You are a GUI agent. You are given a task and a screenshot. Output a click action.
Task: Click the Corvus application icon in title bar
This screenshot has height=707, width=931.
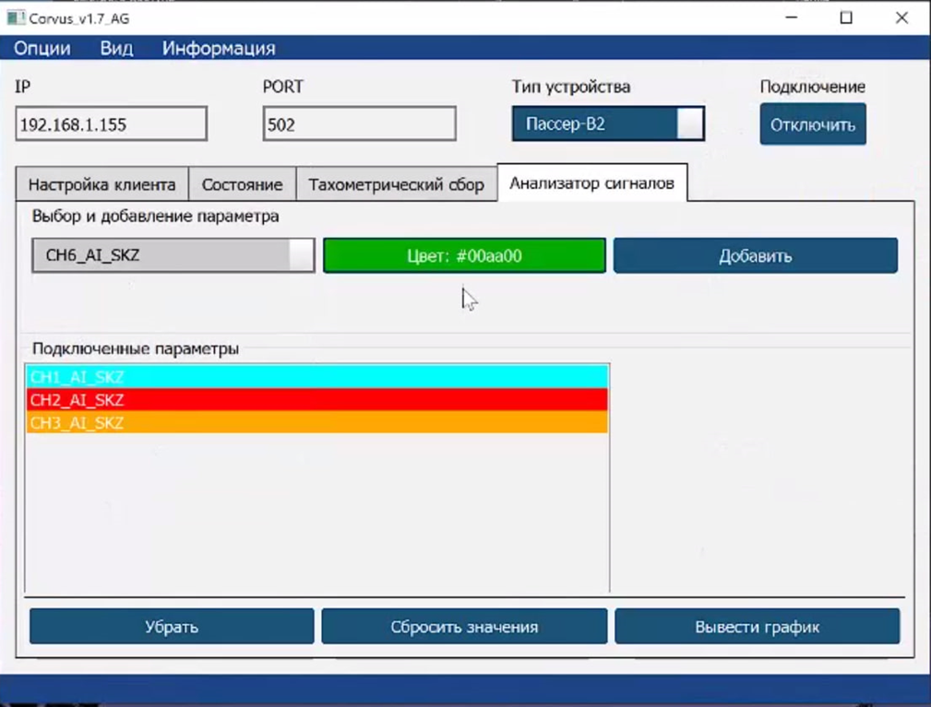click(16, 18)
